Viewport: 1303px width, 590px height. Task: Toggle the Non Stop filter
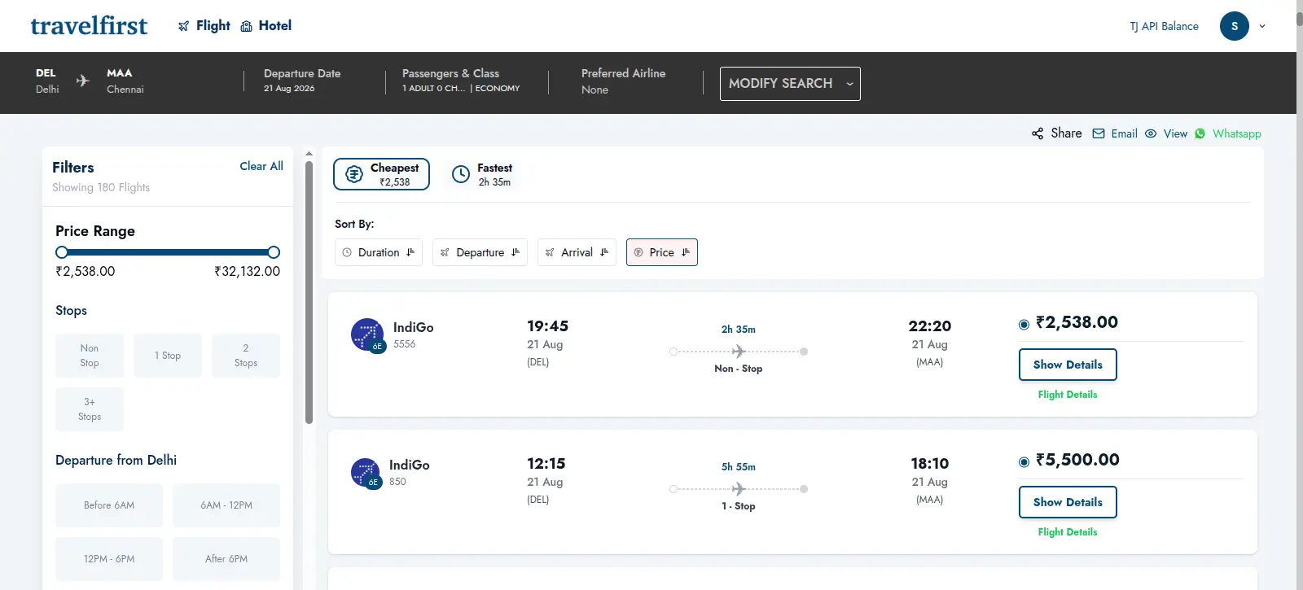coord(90,356)
